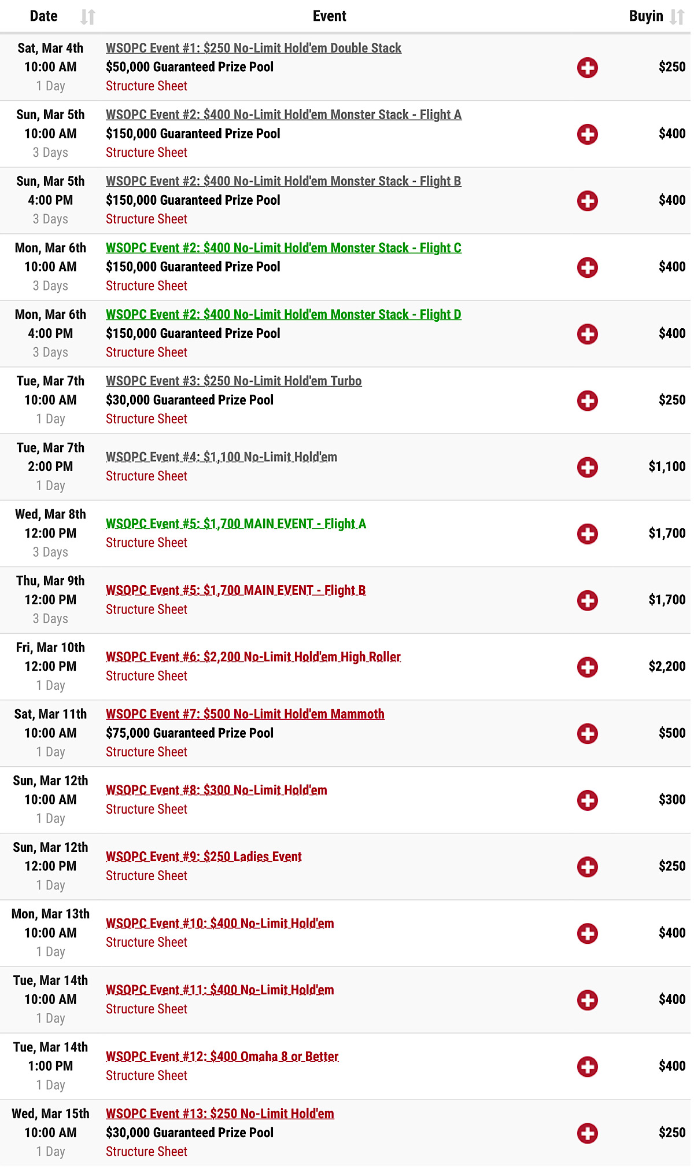The height and width of the screenshot is (1169, 694).
Task: Show details for Event #4 $1,100 No-Limit Hold'em
Action: point(587,466)
